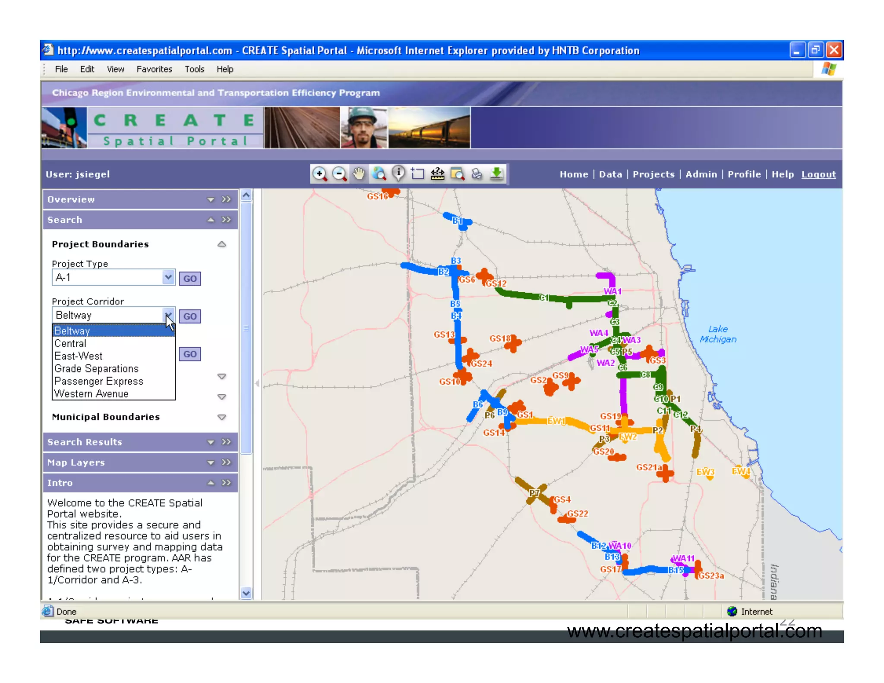Click the green download arrow icon
884x683 pixels.
click(496, 174)
